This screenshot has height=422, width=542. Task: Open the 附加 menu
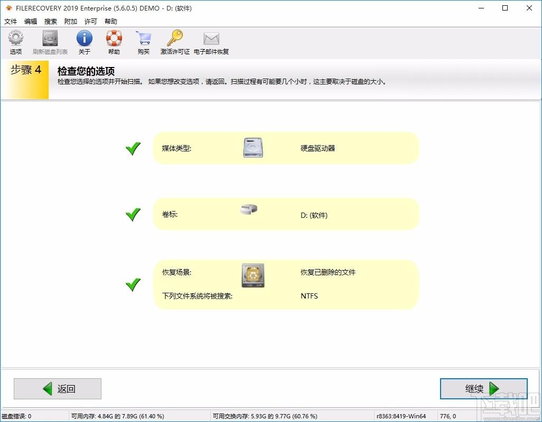(70, 22)
